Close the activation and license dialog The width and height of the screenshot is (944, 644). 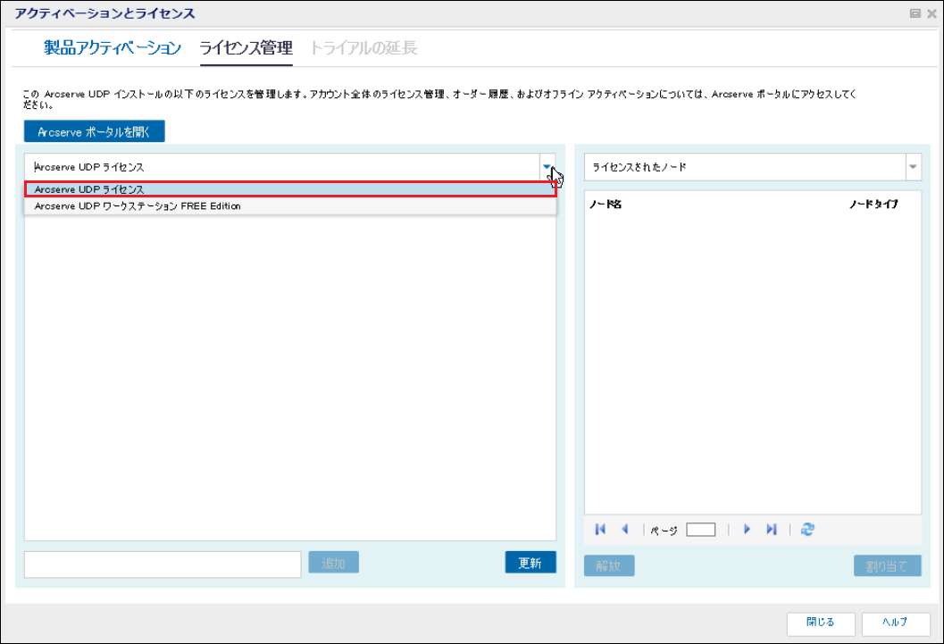tap(931, 13)
